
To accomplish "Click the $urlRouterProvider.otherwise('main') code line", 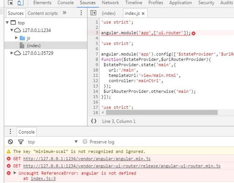I will tap(149, 91).
